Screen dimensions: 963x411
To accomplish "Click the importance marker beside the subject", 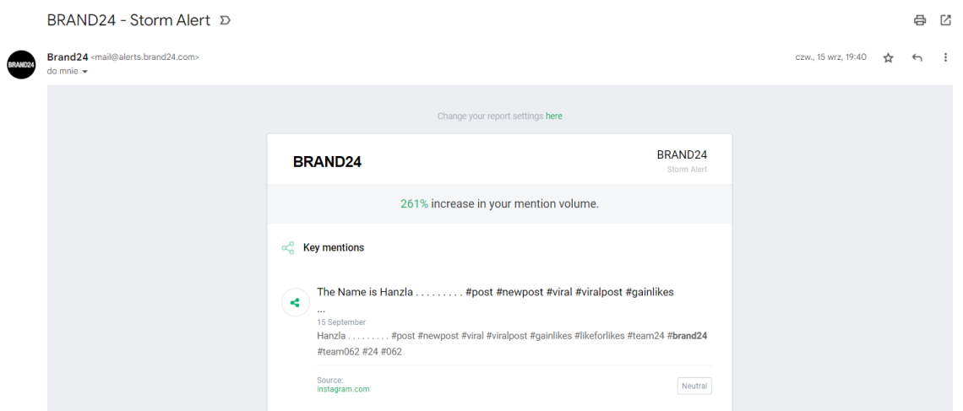I will pos(225,20).
